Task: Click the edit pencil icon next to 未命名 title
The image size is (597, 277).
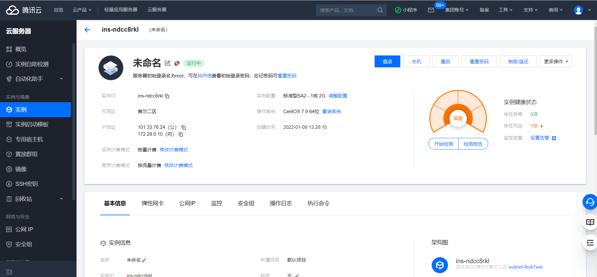Action: tap(168, 63)
